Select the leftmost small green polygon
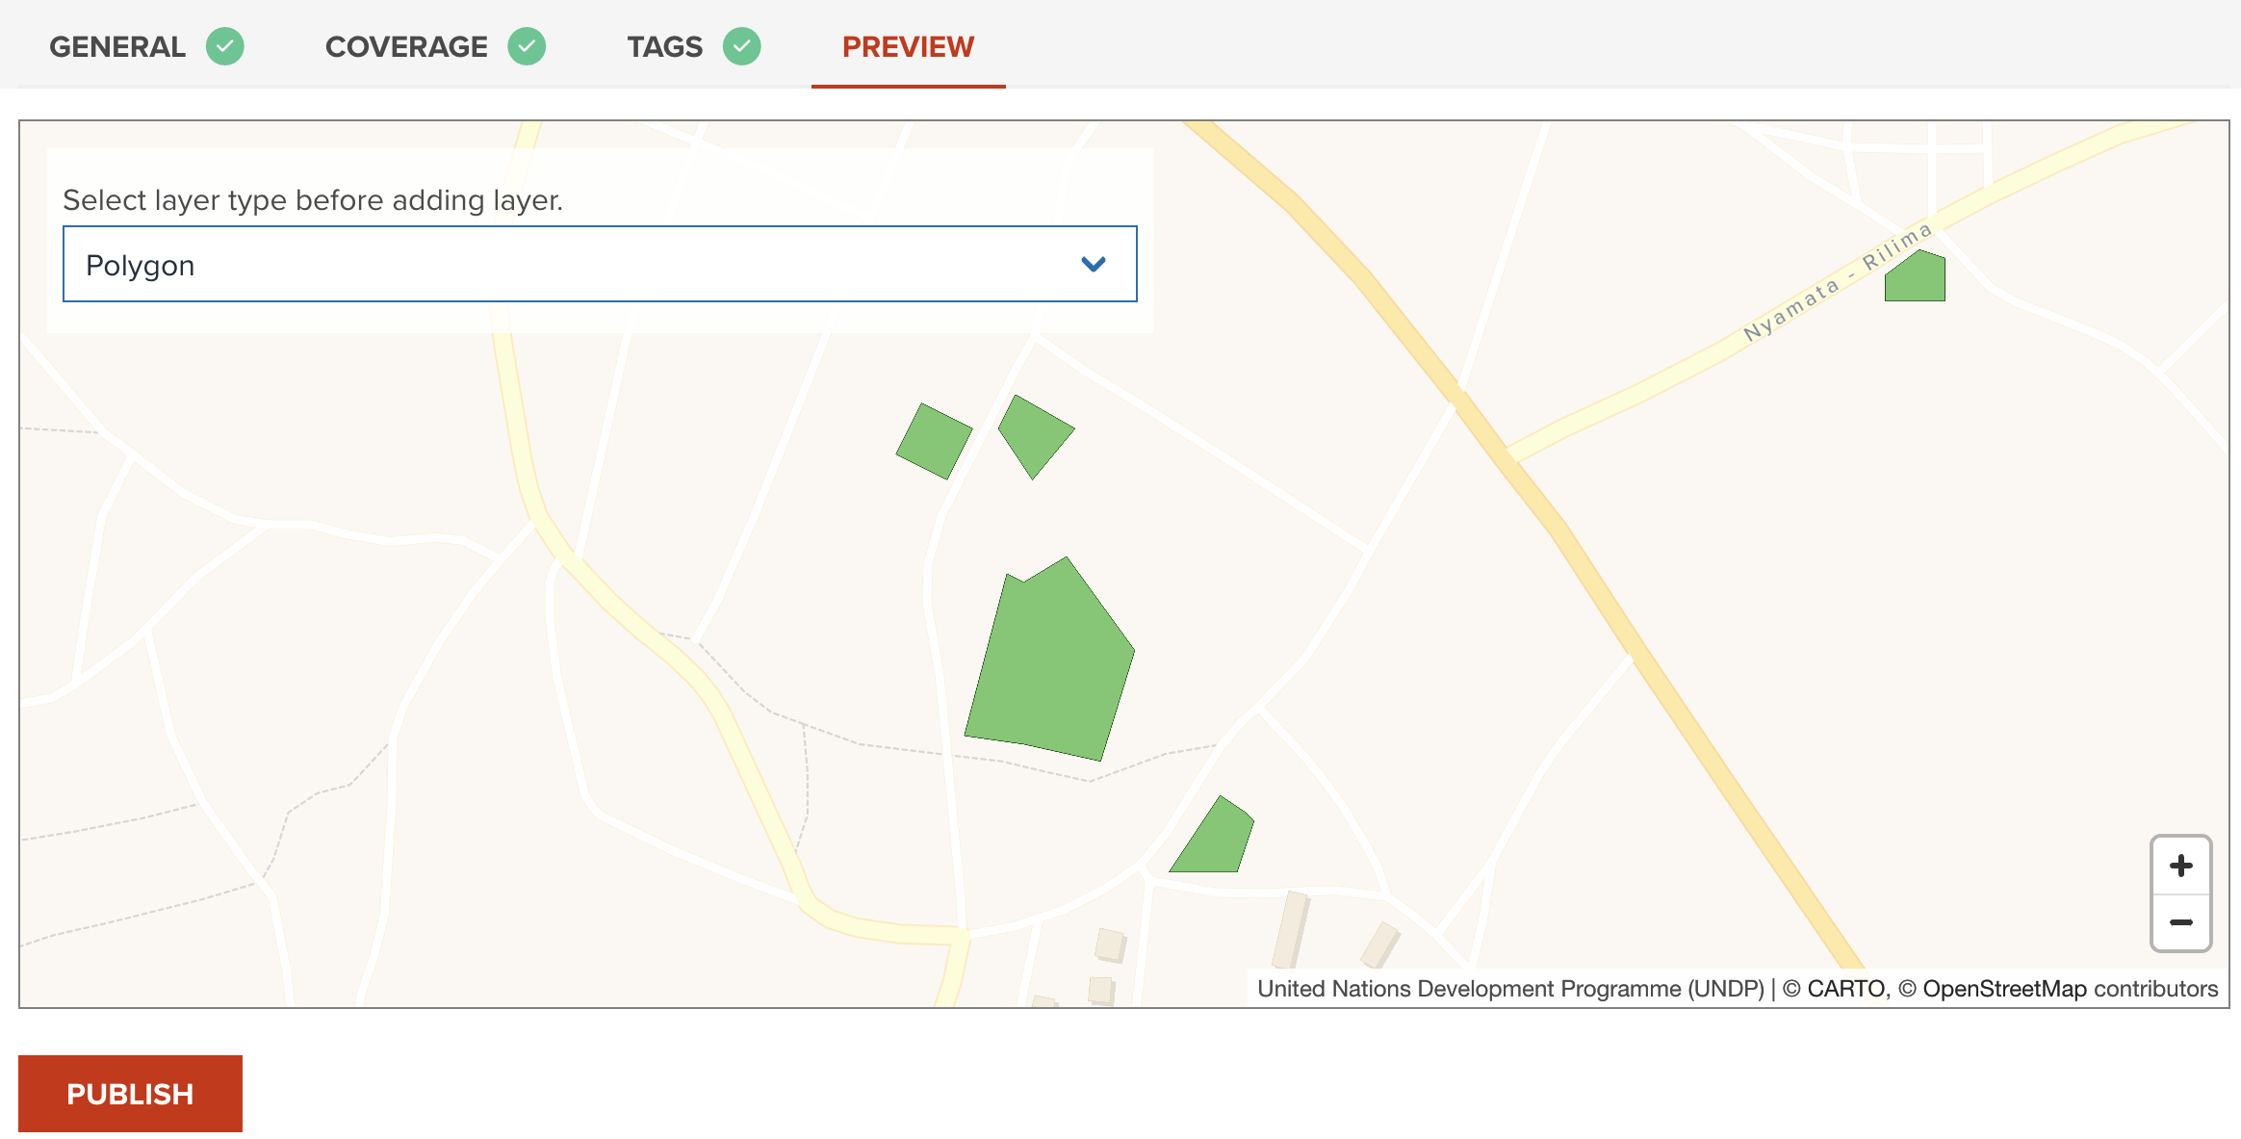Viewport: 2241px width, 1139px height. 934,438
